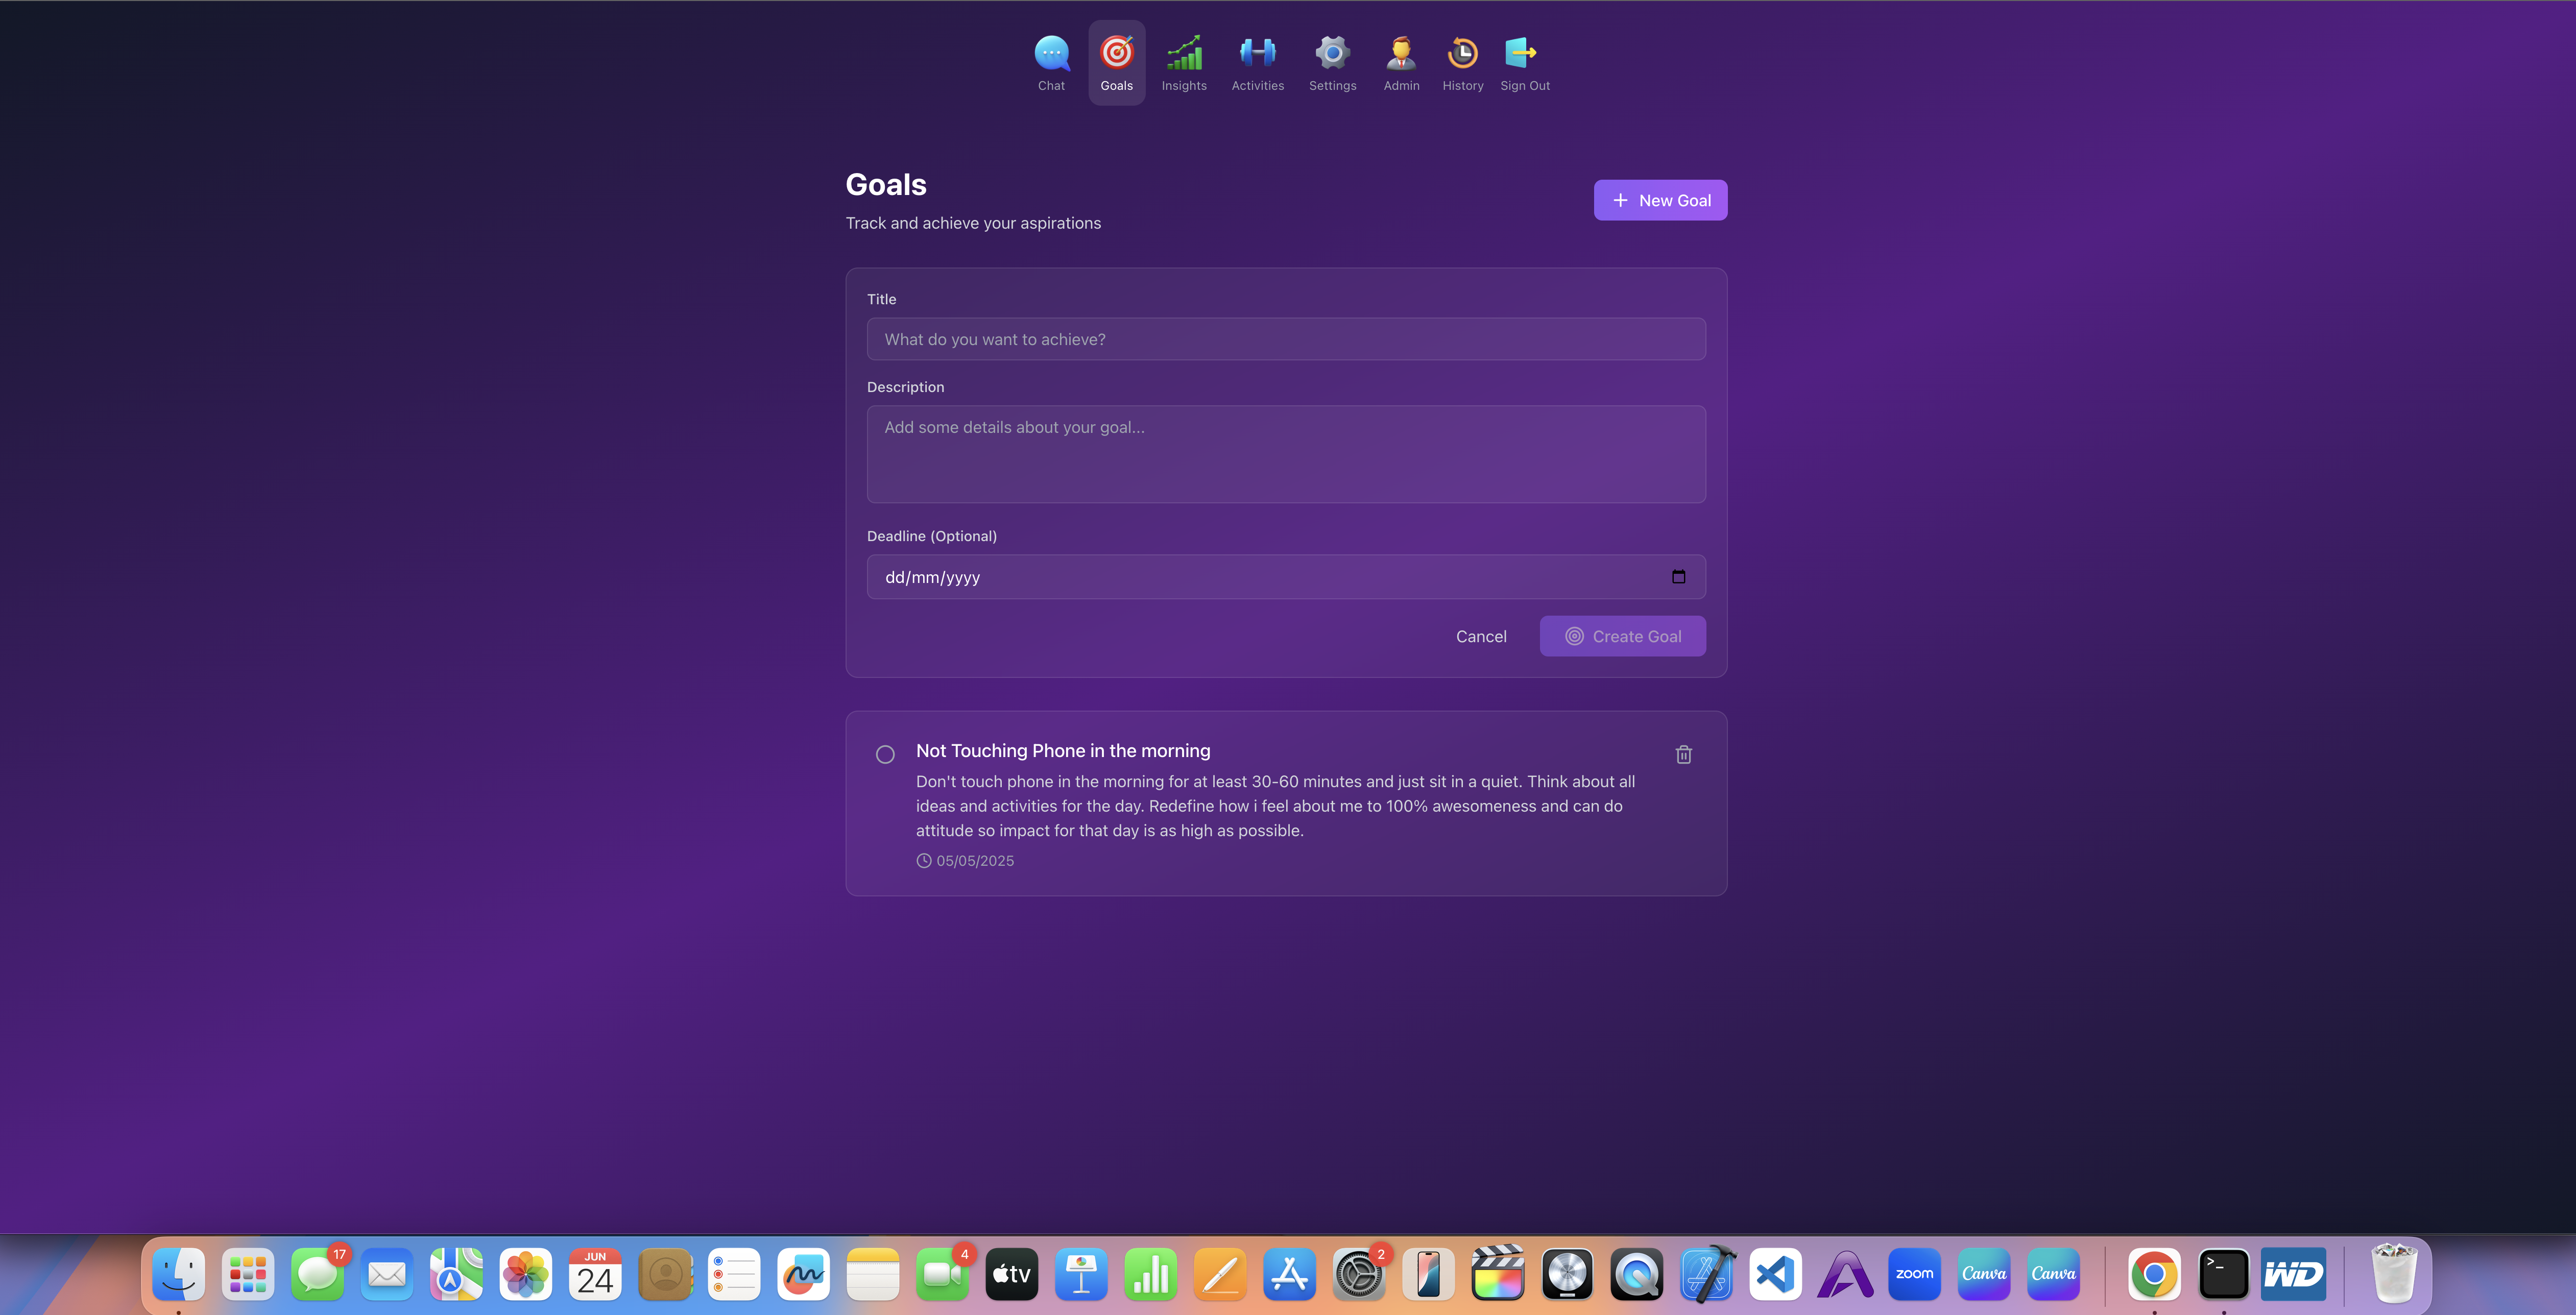Viewport: 2576px width, 1315px height.
Task: Click into the Description text area
Action: (1286, 454)
